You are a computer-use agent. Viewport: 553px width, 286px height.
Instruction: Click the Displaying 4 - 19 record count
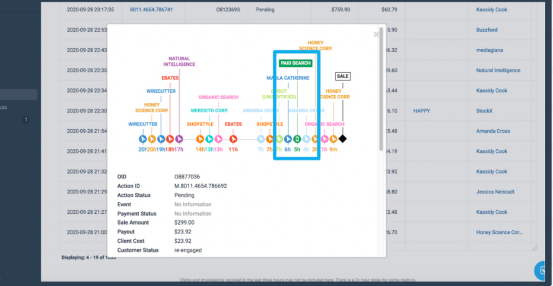pyautogui.click(x=89, y=258)
